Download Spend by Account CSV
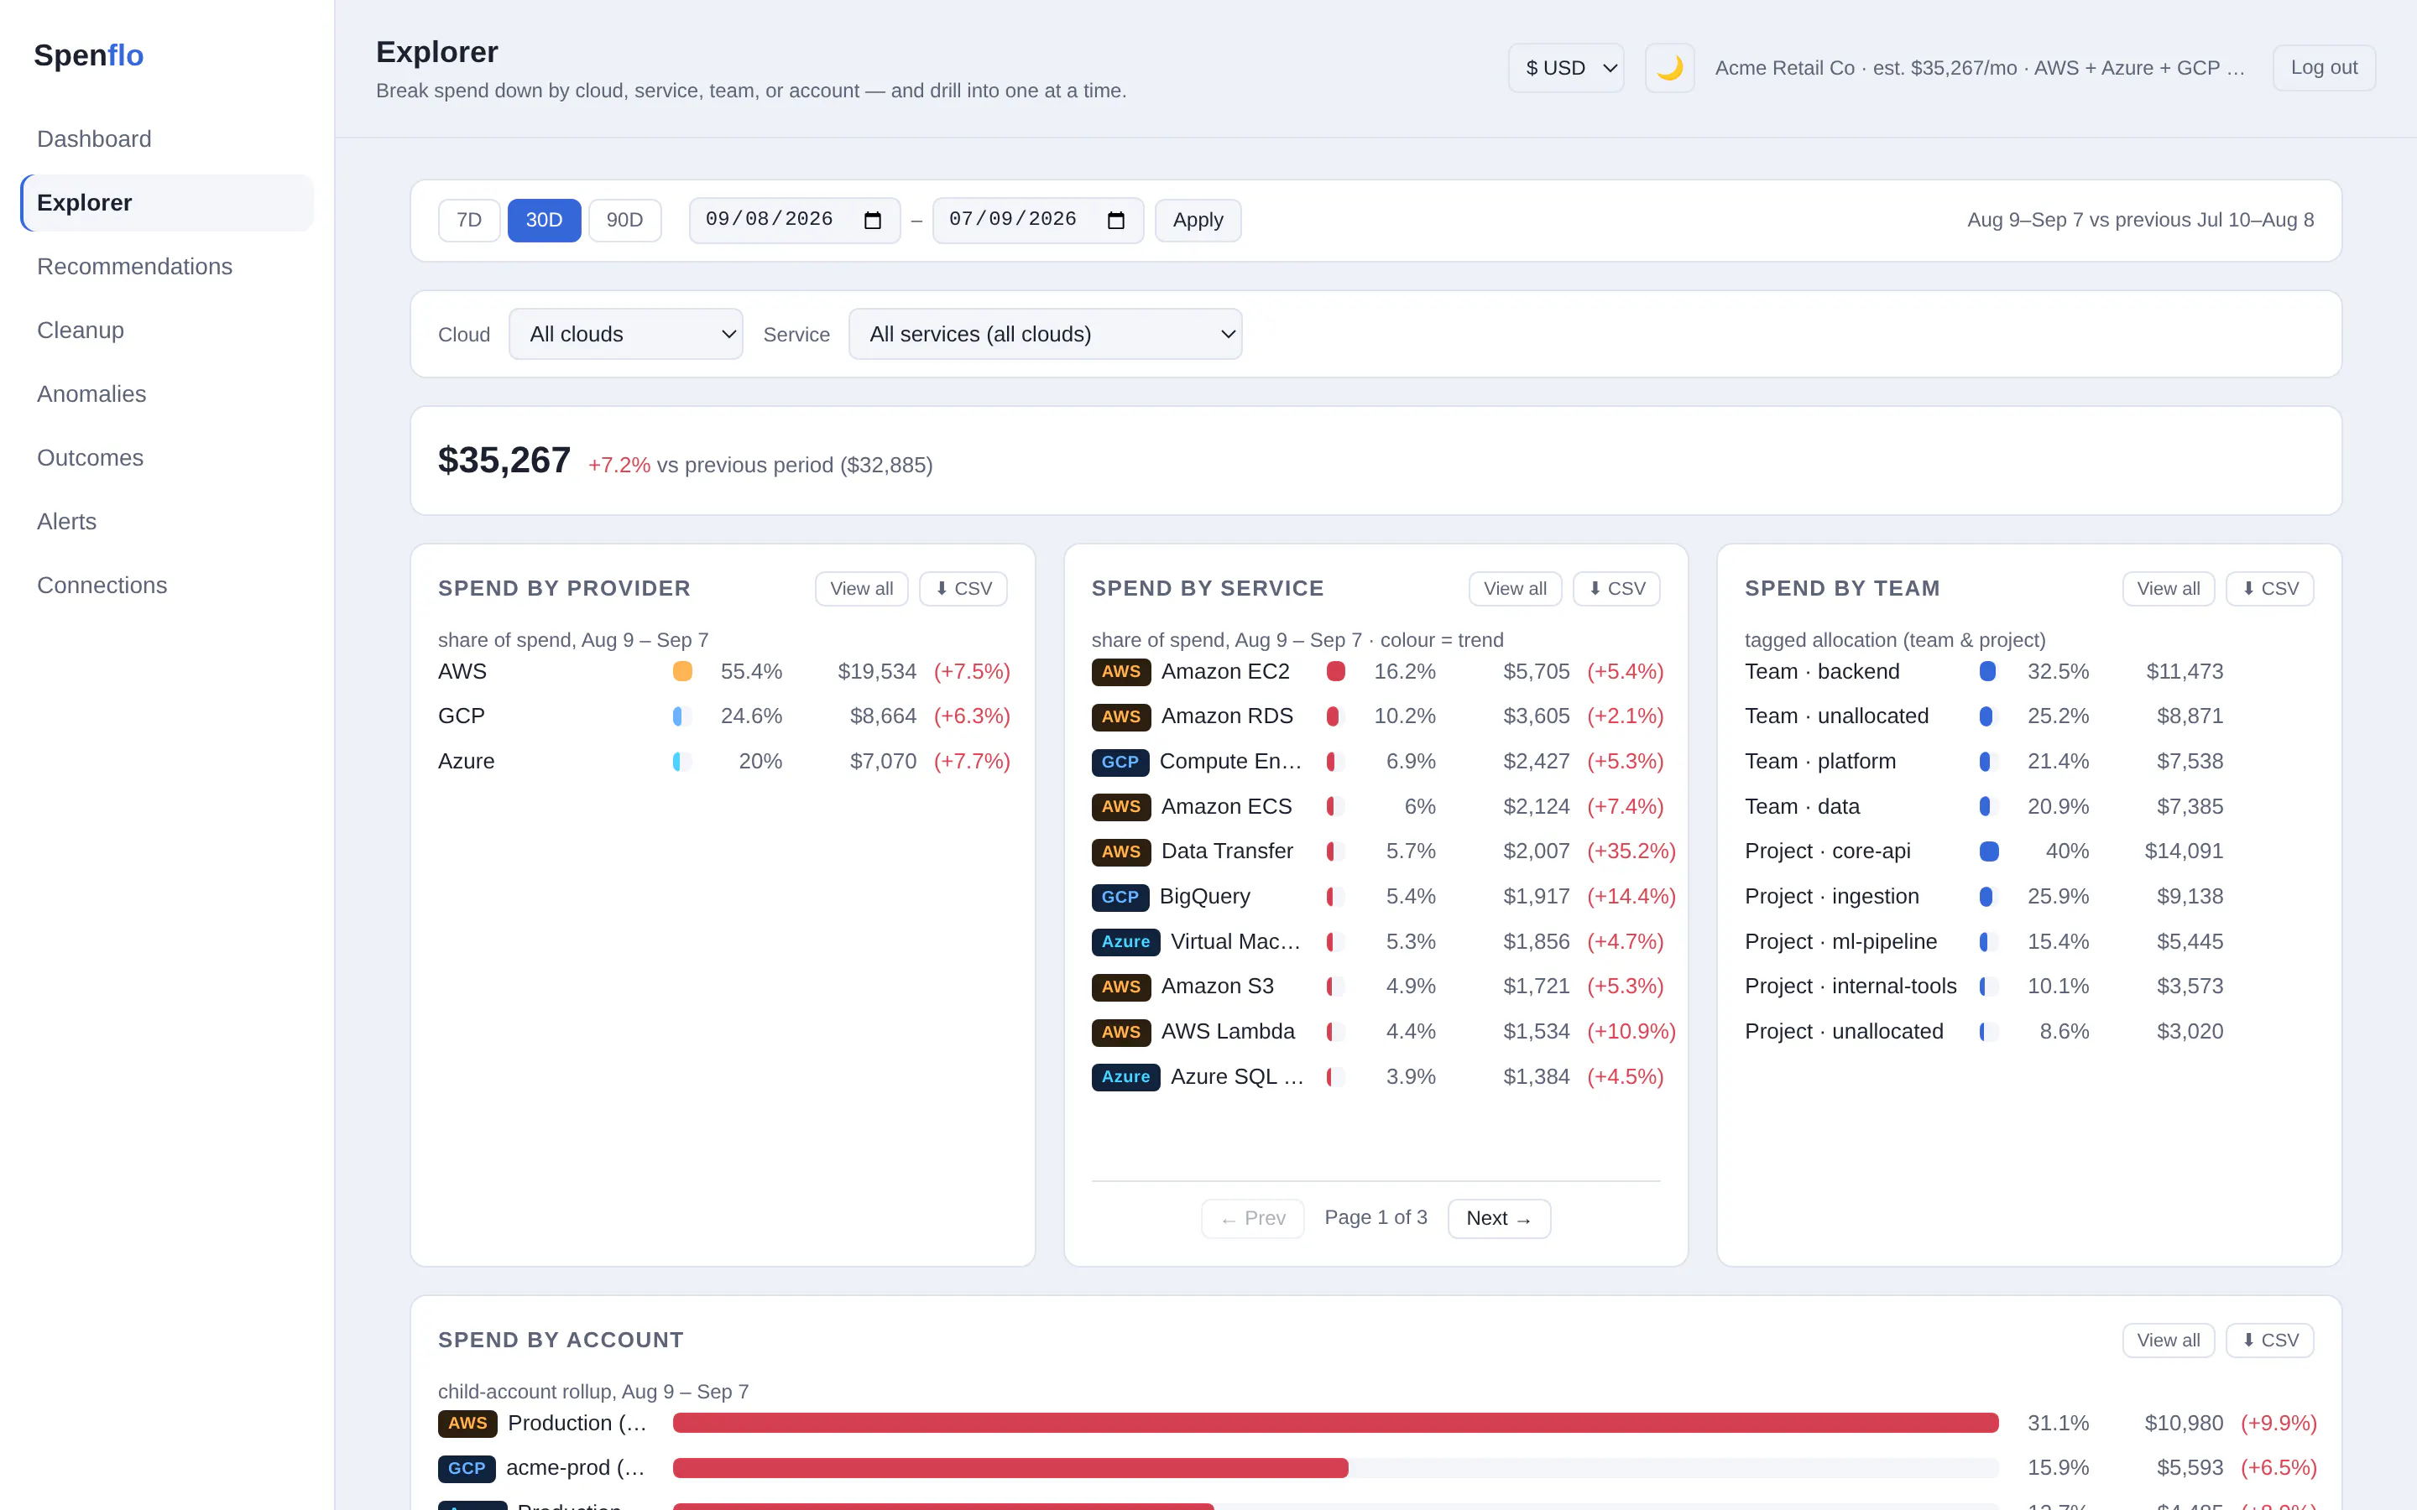Screen dimensions: 2417x1510 click(x=2269, y=1341)
